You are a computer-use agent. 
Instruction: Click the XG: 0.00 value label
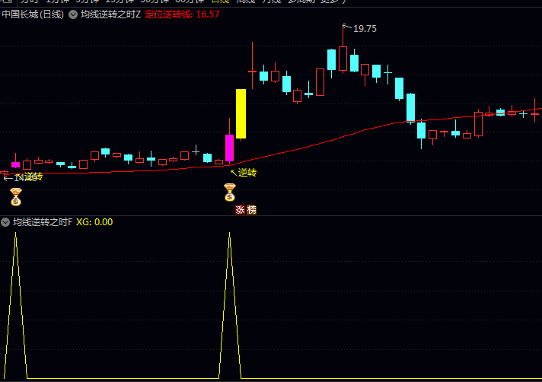(x=94, y=222)
